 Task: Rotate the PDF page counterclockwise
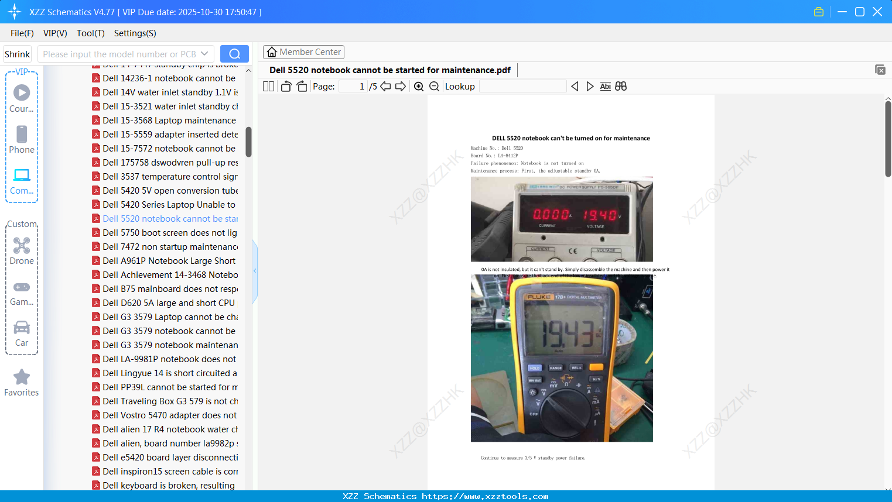pyautogui.click(x=286, y=87)
